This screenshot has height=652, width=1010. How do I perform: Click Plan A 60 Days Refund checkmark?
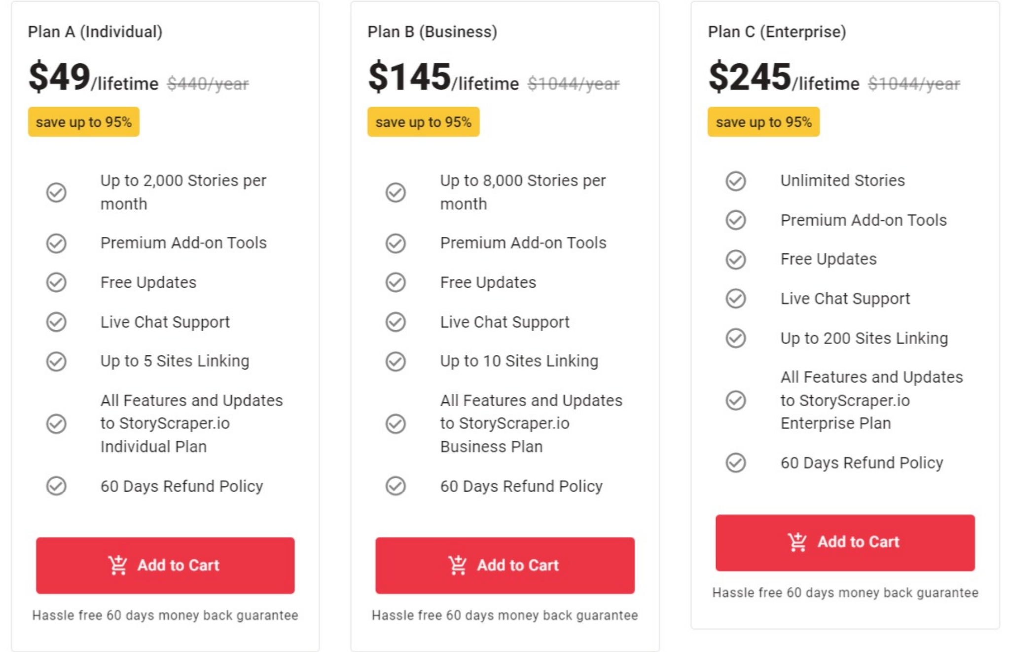(56, 486)
